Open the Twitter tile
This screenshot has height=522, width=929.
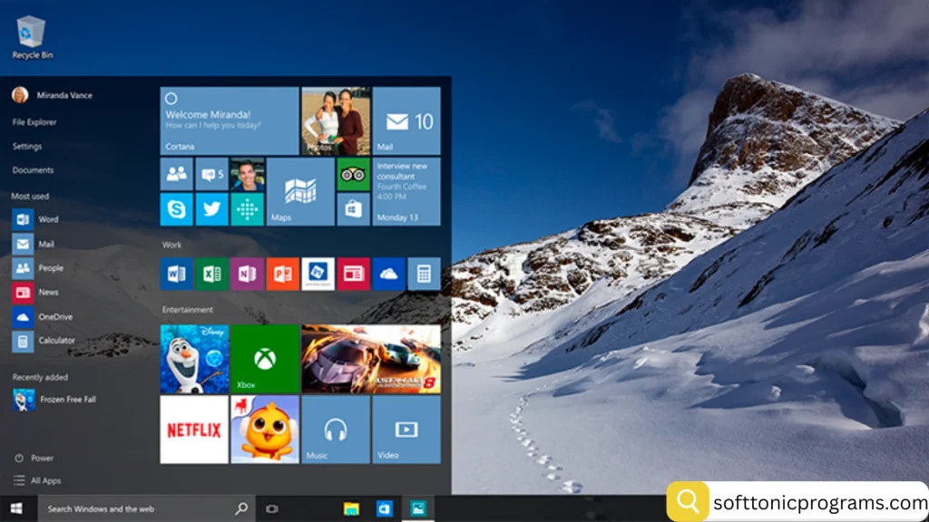pyautogui.click(x=210, y=209)
